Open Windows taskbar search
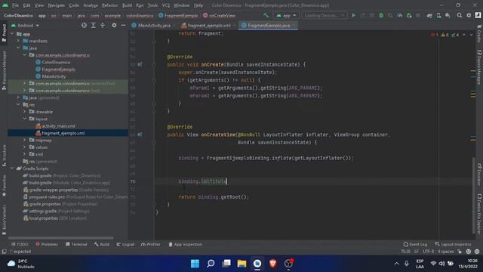This screenshot has height=272, width=483. point(211,264)
